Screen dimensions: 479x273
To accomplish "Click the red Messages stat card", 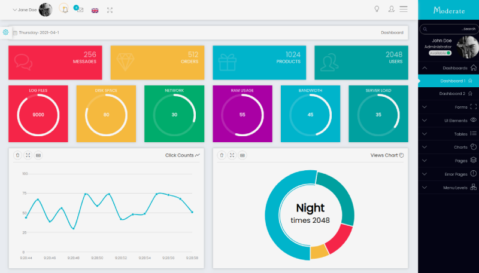I will tap(55, 63).
